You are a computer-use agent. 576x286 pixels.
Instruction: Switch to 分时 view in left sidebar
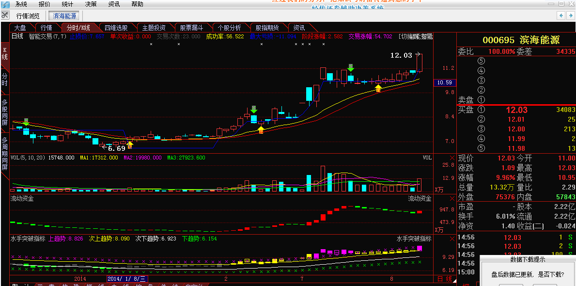(x=4, y=80)
